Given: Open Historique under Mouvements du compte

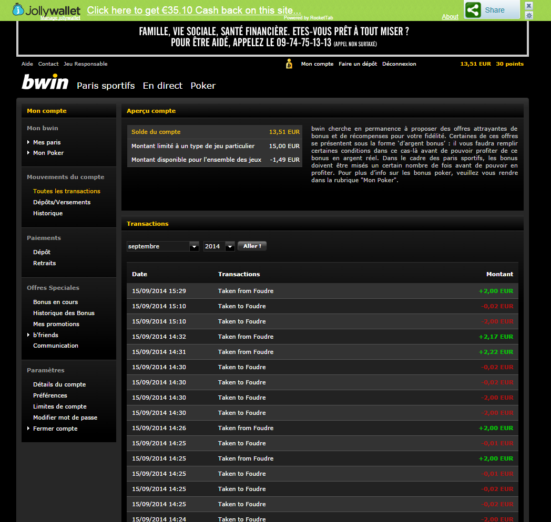Looking at the screenshot, I should pos(48,213).
